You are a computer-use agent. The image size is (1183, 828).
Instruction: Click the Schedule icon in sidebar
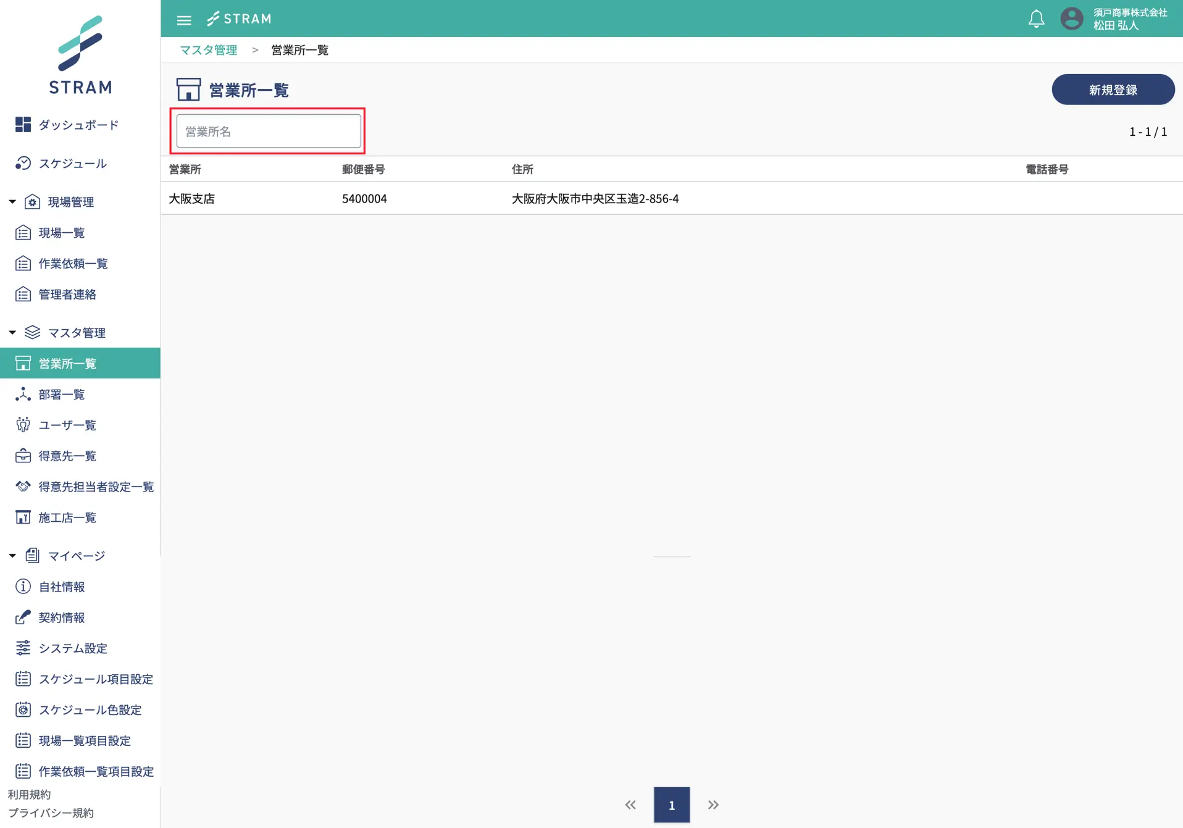(23, 163)
